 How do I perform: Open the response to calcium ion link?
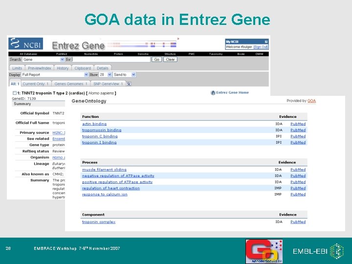tap(105, 195)
